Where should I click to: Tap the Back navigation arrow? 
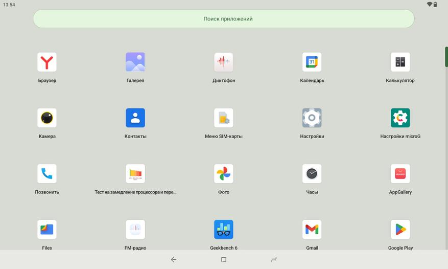(174, 260)
